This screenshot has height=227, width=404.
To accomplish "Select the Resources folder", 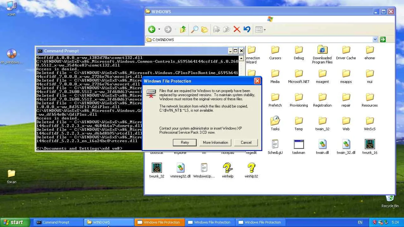I will click(x=370, y=100).
